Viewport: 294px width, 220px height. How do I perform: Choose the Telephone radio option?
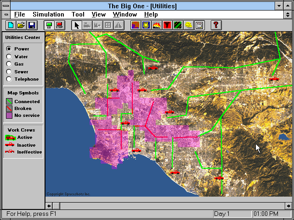click(x=9, y=79)
